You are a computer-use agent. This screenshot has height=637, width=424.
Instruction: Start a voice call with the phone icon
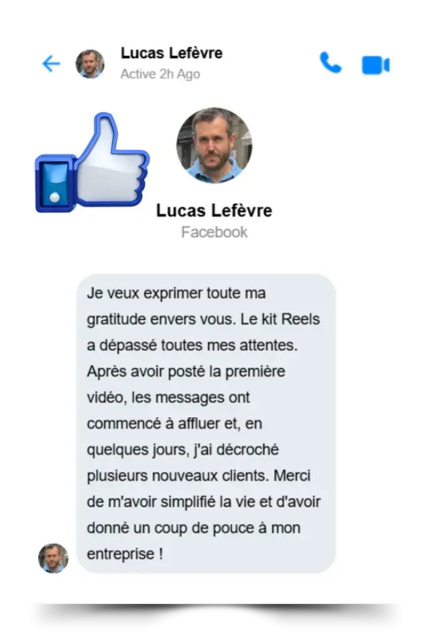click(x=330, y=62)
